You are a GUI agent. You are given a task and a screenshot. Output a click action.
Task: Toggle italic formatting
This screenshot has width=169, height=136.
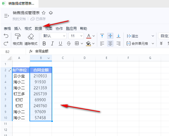coord(52,43)
